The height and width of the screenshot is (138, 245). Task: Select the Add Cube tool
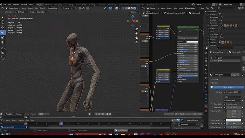pos(3,58)
